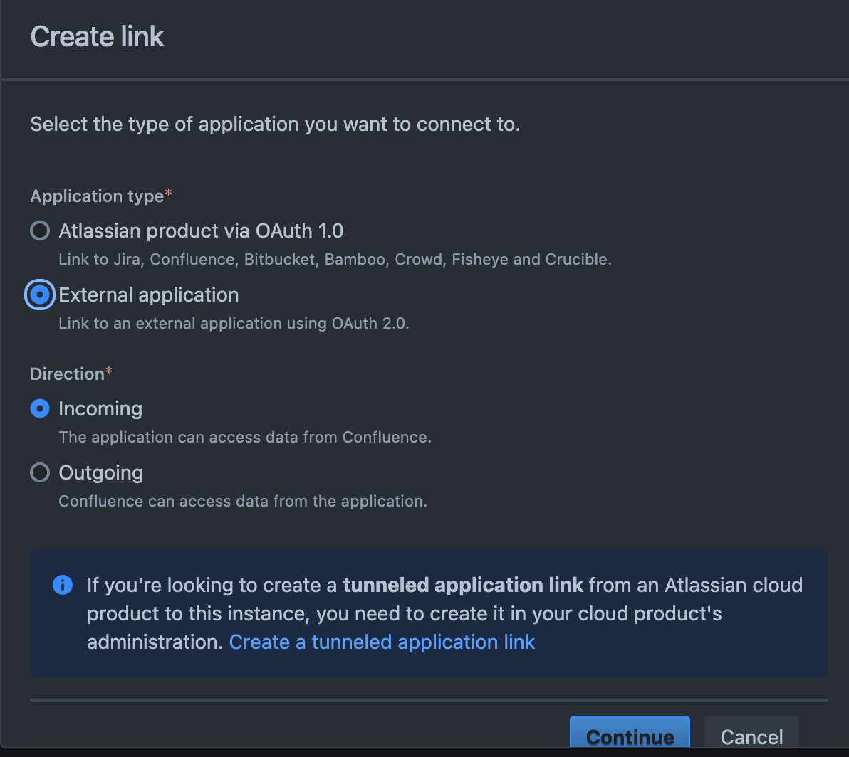Viewport: 849px width, 757px height.
Task: Click "Confluence can access data from the application" text
Action: pos(243,501)
